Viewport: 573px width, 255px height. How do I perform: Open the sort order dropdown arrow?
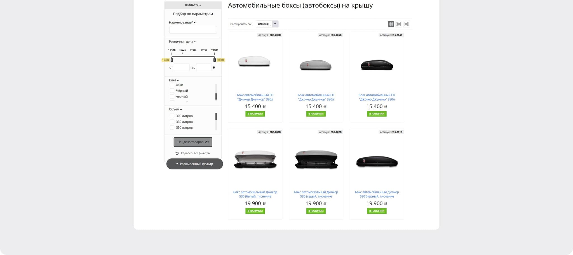click(x=275, y=24)
